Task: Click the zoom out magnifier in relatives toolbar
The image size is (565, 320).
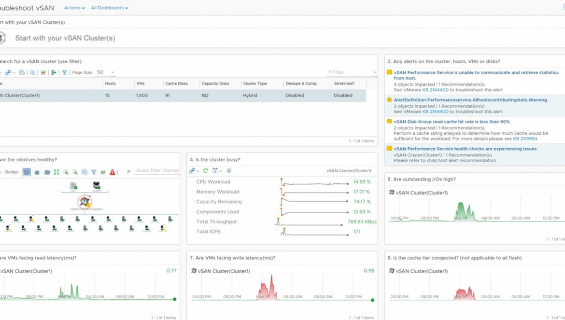Action: pos(75,172)
